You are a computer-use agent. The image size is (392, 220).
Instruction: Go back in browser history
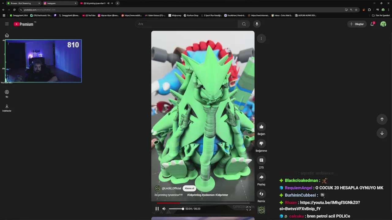pyautogui.click(x=3, y=10)
